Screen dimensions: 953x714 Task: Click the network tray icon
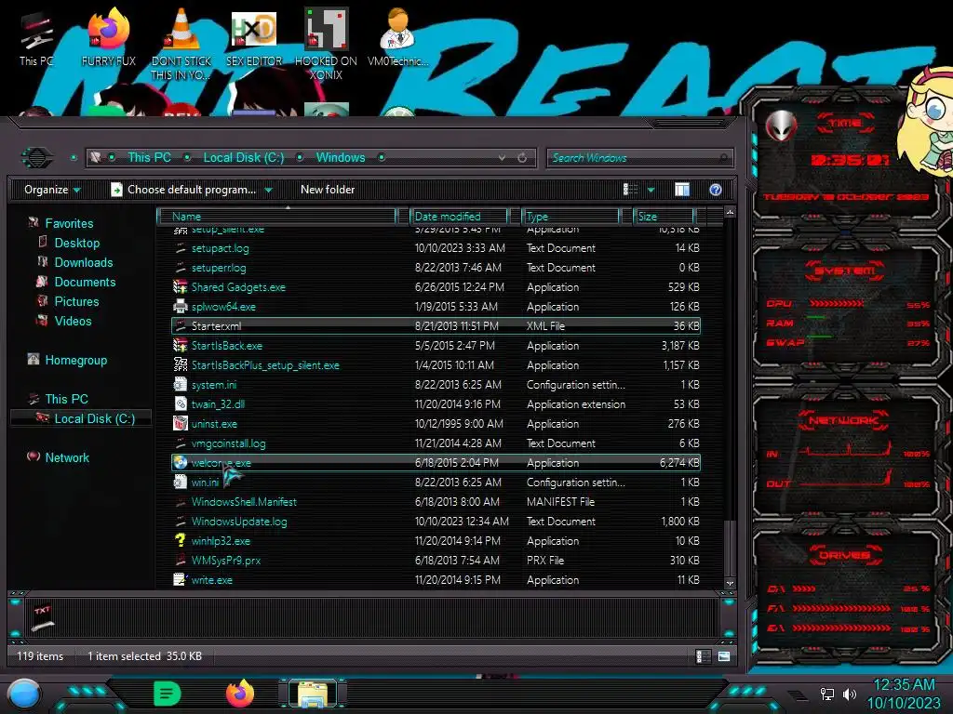[827, 694]
